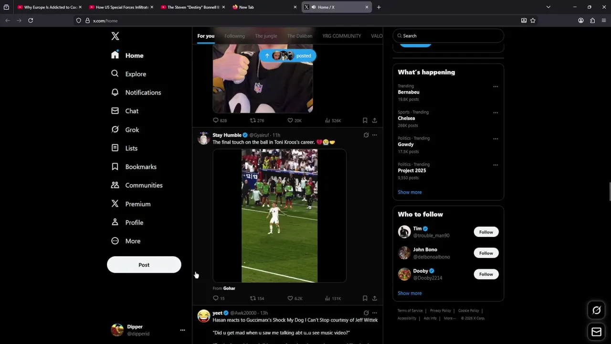The height and width of the screenshot is (344, 611).
Task: Show more under Who to follow
Action: pos(410,293)
